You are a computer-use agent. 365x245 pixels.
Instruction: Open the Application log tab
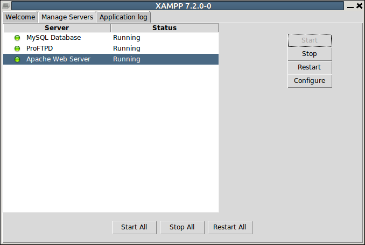point(123,17)
